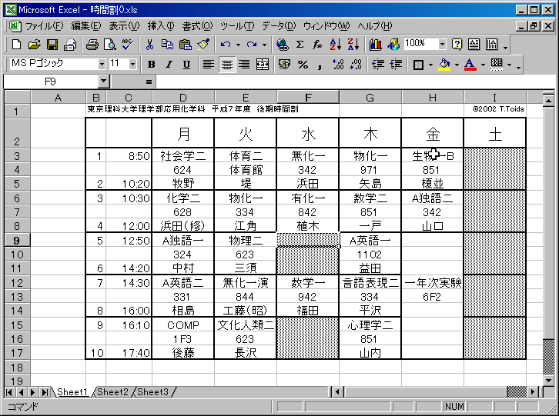Insert hyperlink with globe icon
The image size is (559, 416).
(283, 45)
